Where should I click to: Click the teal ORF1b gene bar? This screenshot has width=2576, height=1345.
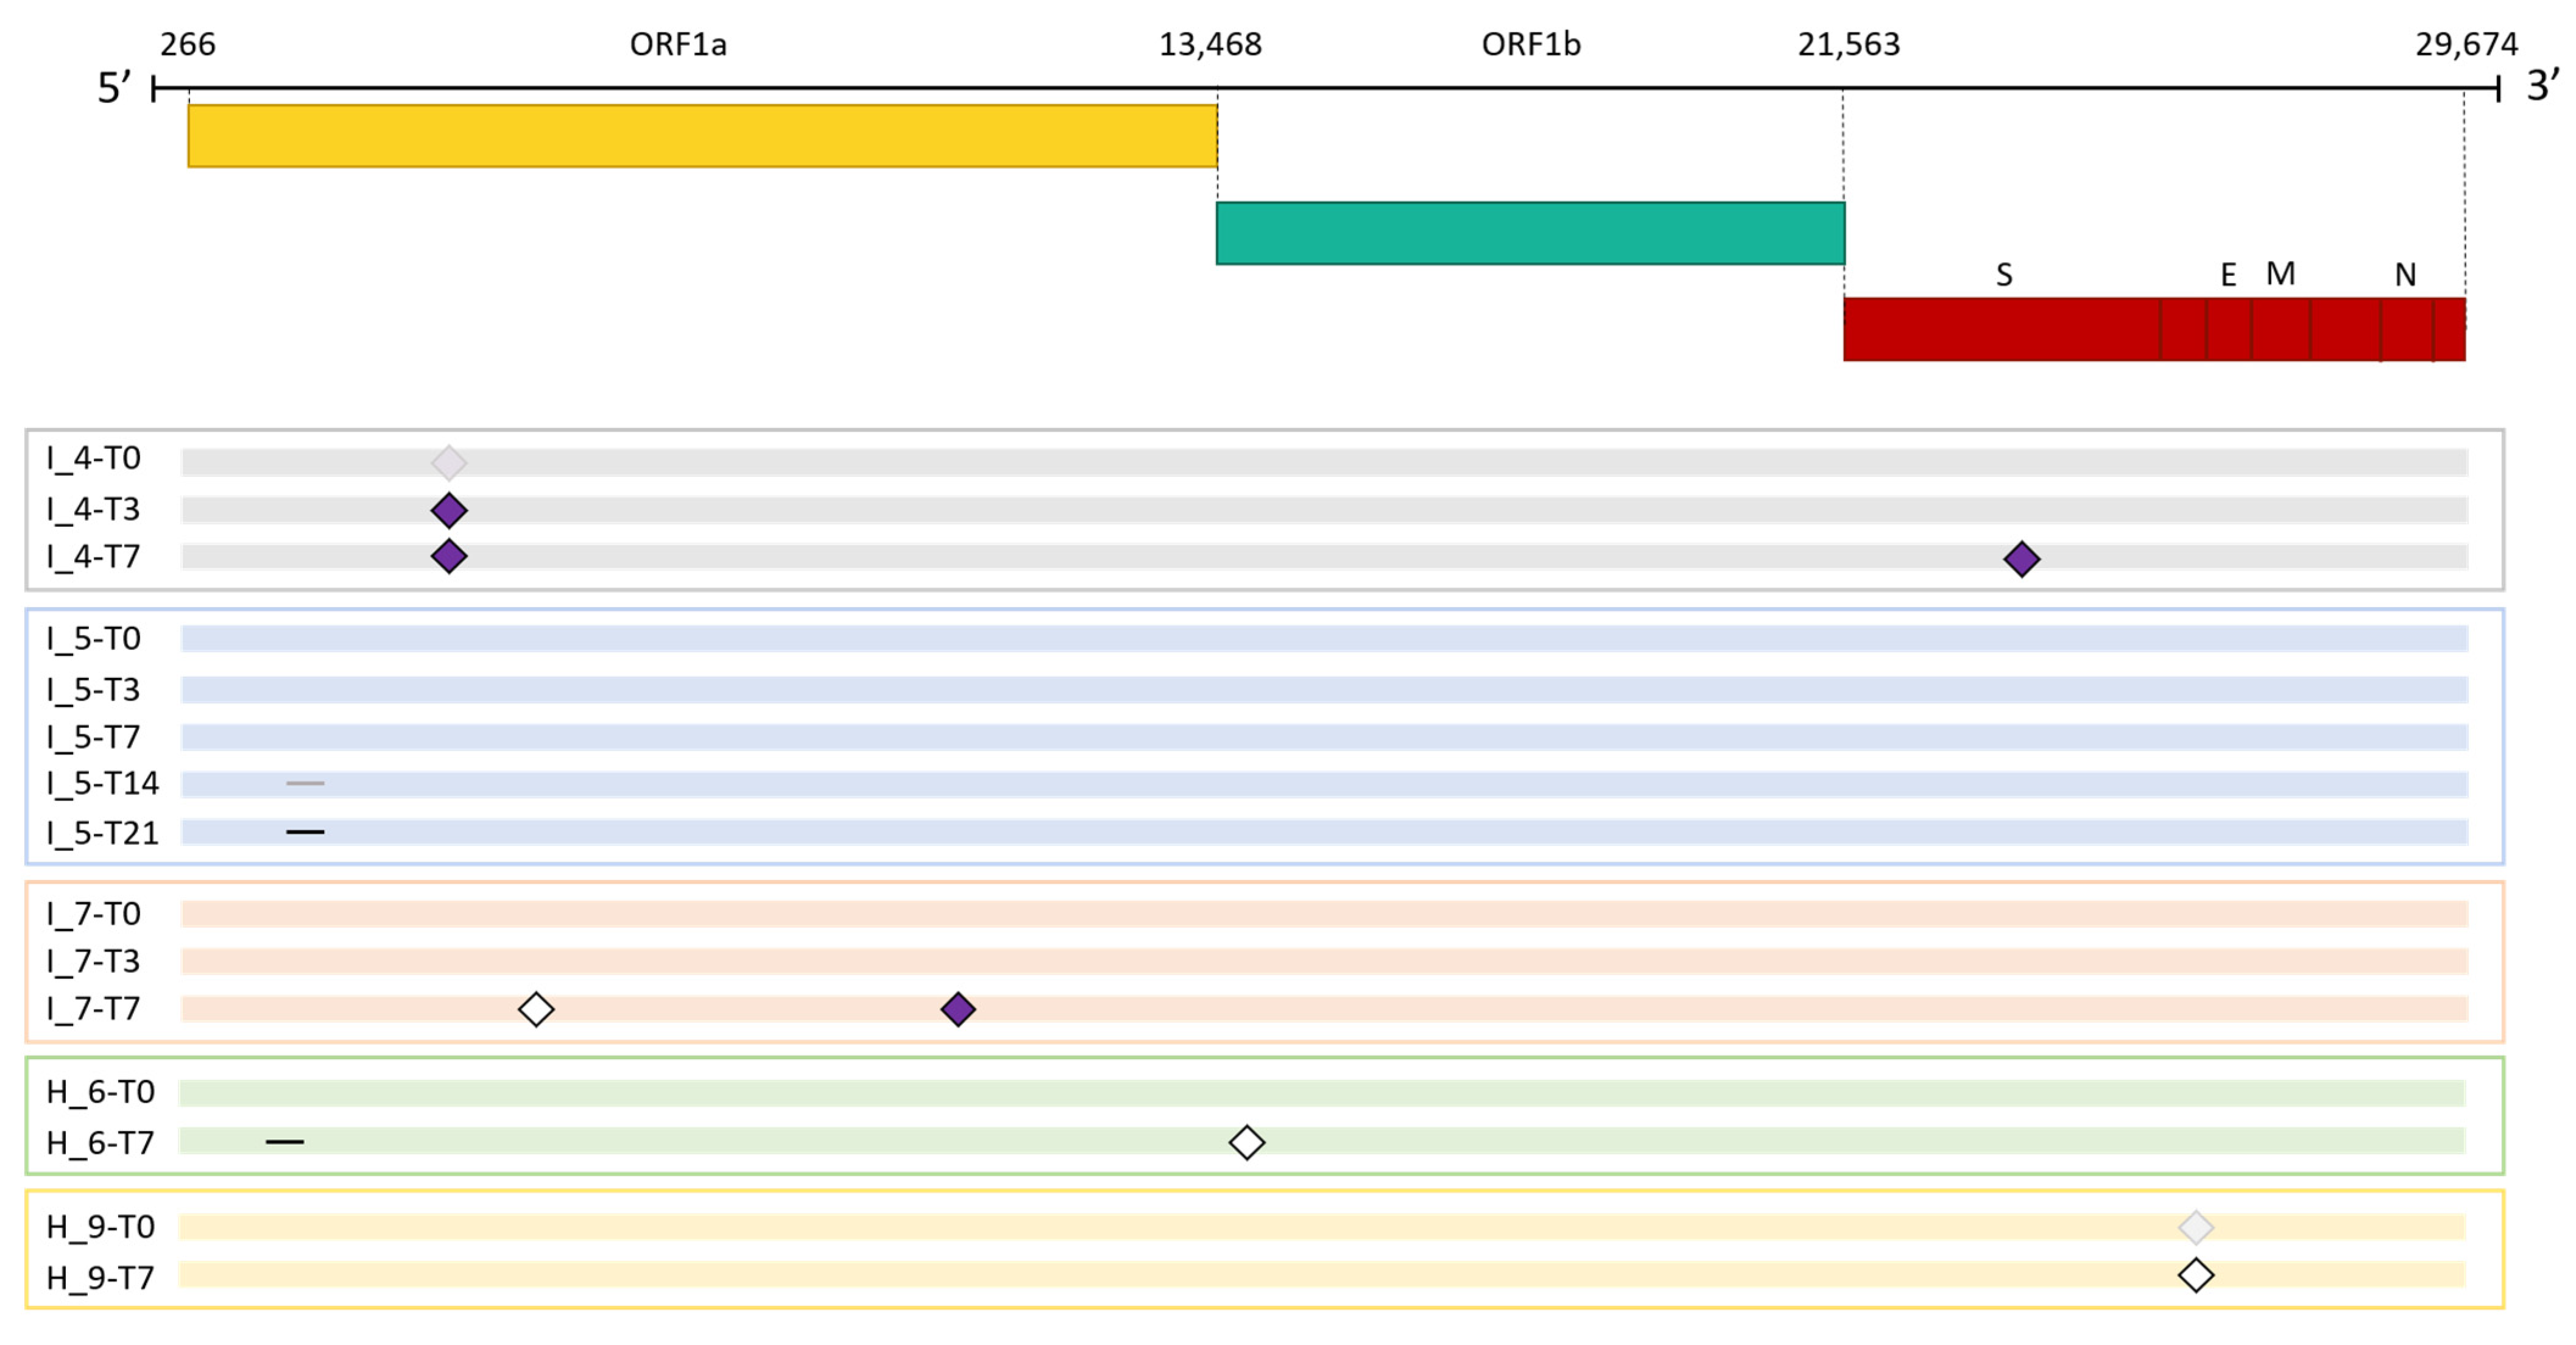tap(1530, 233)
